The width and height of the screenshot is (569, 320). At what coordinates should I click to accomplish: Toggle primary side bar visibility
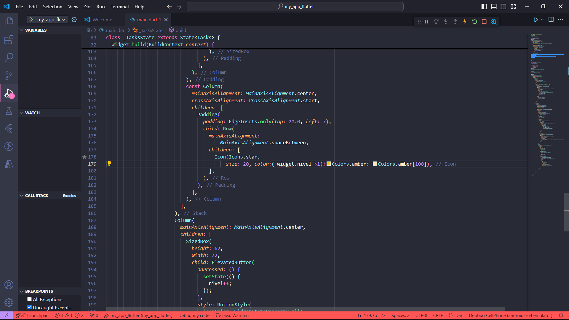pos(484,7)
